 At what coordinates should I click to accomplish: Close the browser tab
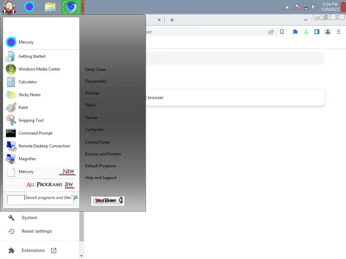159,20
